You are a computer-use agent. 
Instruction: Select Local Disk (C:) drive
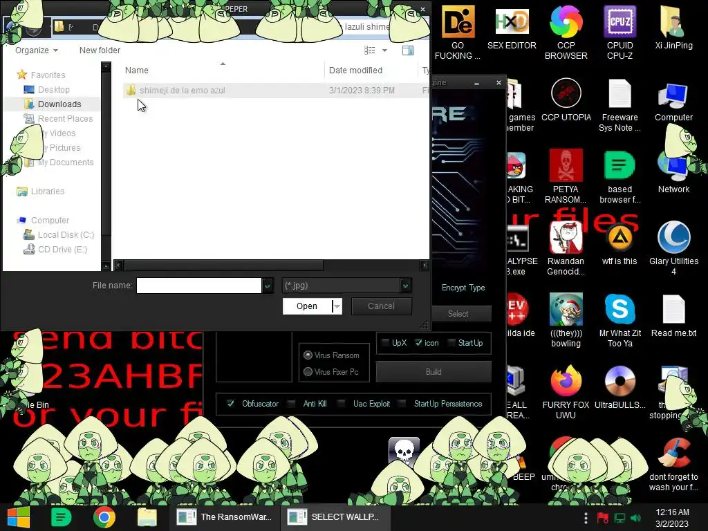coord(59,235)
